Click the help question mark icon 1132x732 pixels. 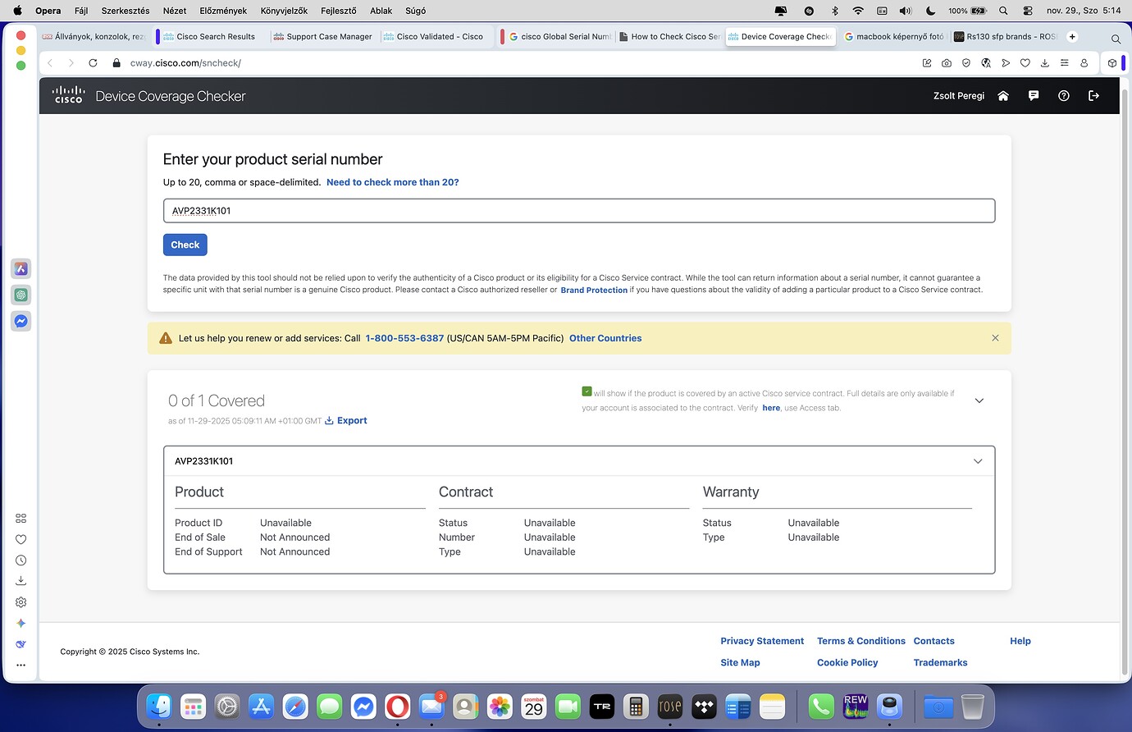click(x=1064, y=96)
